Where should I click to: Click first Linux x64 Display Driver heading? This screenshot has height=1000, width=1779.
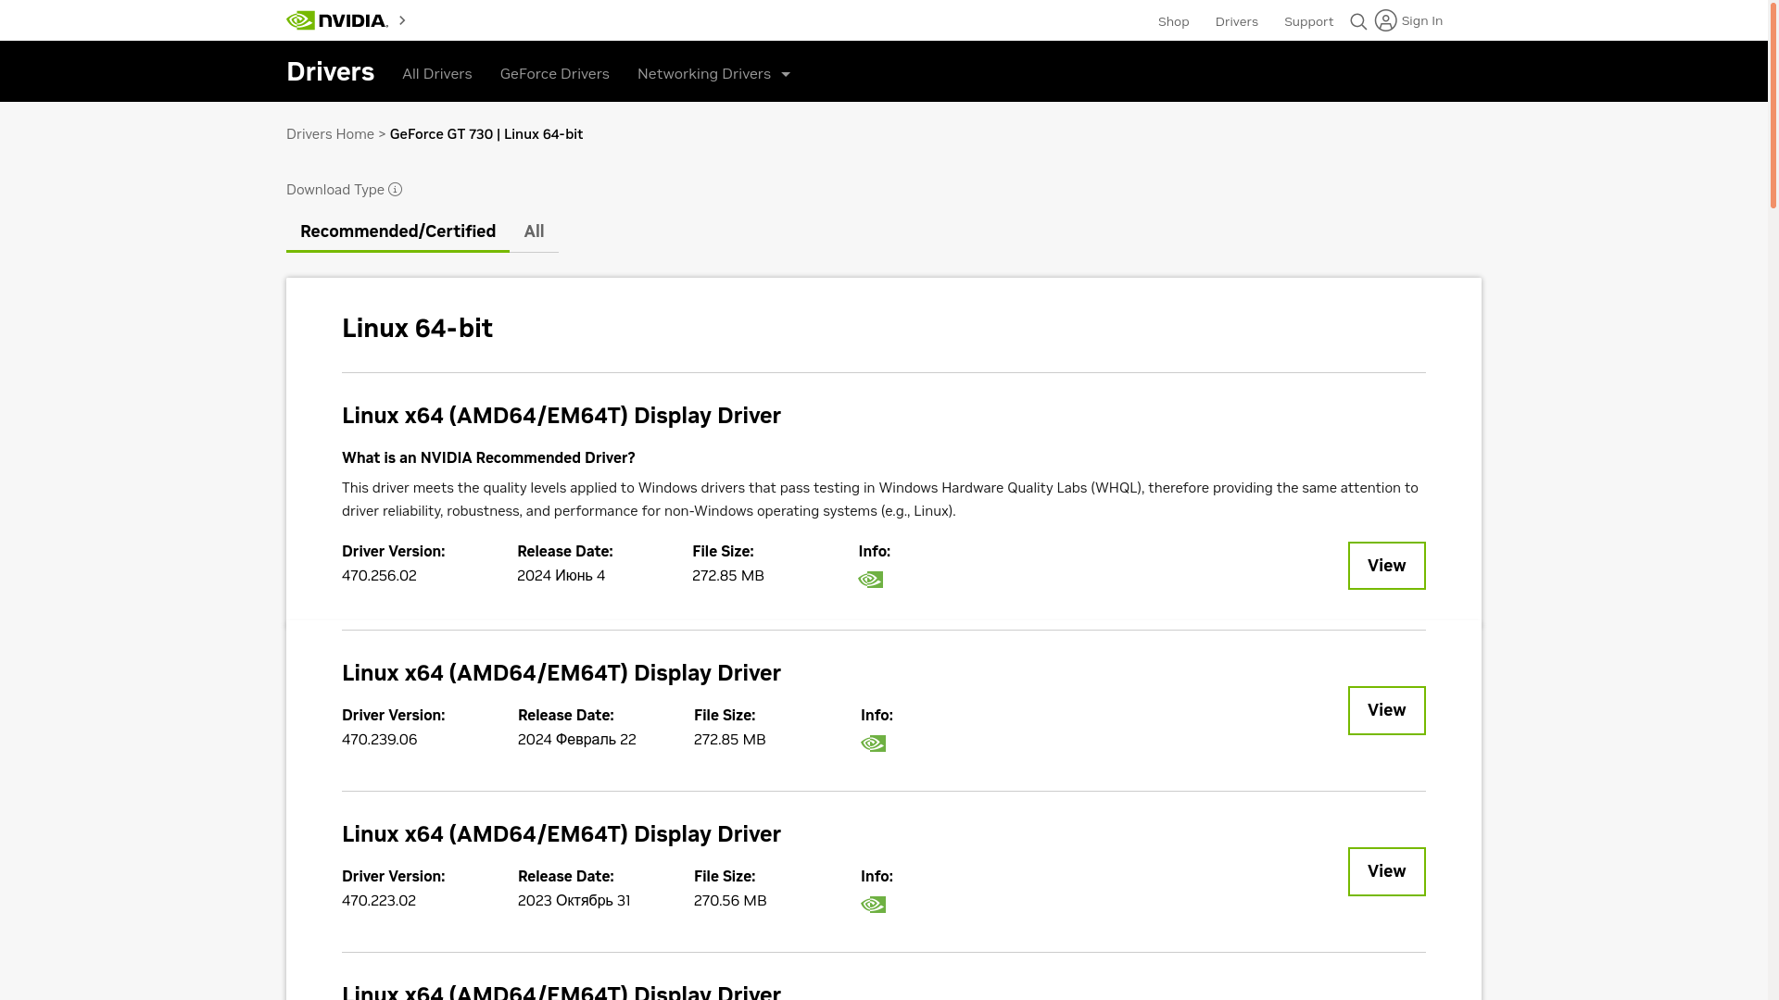[x=561, y=416]
